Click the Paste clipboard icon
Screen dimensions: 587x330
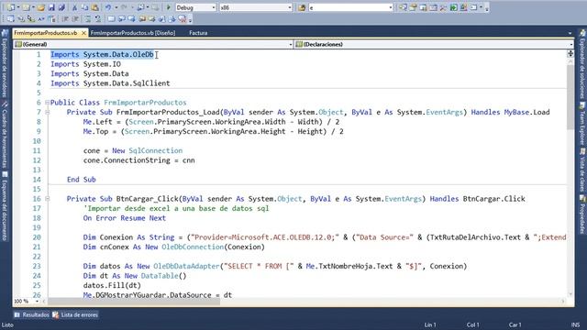[94, 7]
